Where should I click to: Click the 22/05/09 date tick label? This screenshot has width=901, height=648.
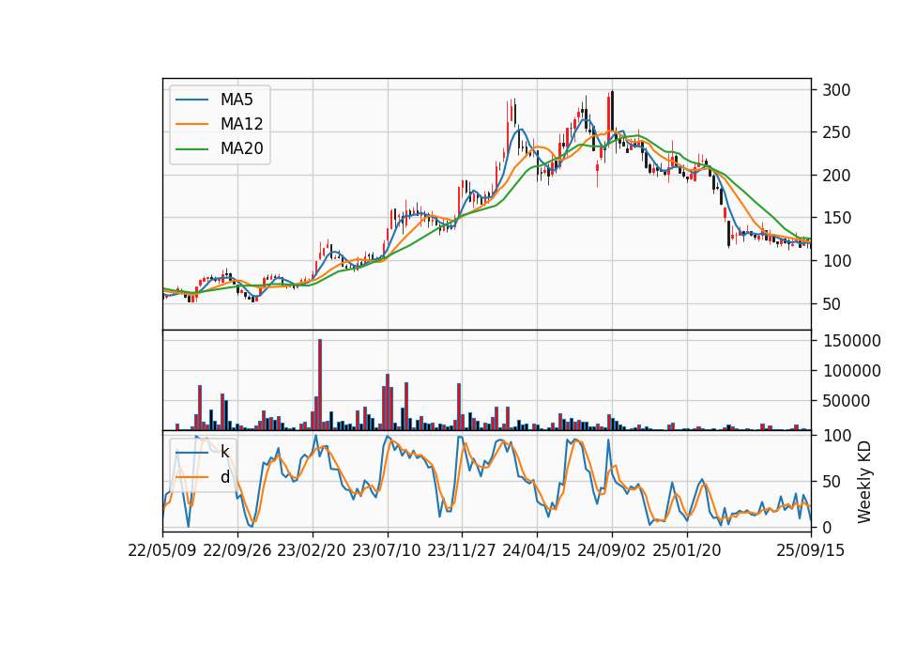(162, 550)
